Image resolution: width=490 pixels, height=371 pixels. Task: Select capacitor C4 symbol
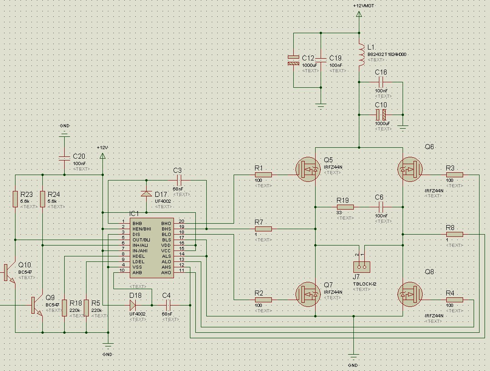pos(168,305)
